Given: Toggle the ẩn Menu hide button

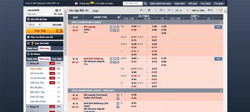Looking at the screenshot, I should pos(28,54).
